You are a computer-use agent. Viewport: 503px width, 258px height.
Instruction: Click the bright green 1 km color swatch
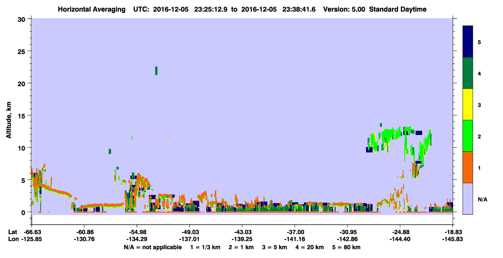[468, 136]
